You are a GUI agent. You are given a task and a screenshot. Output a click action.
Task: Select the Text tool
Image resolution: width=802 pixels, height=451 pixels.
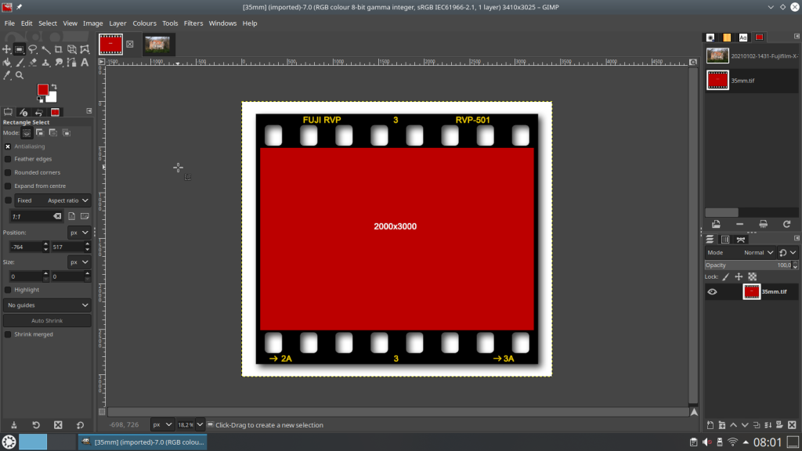click(x=85, y=63)
